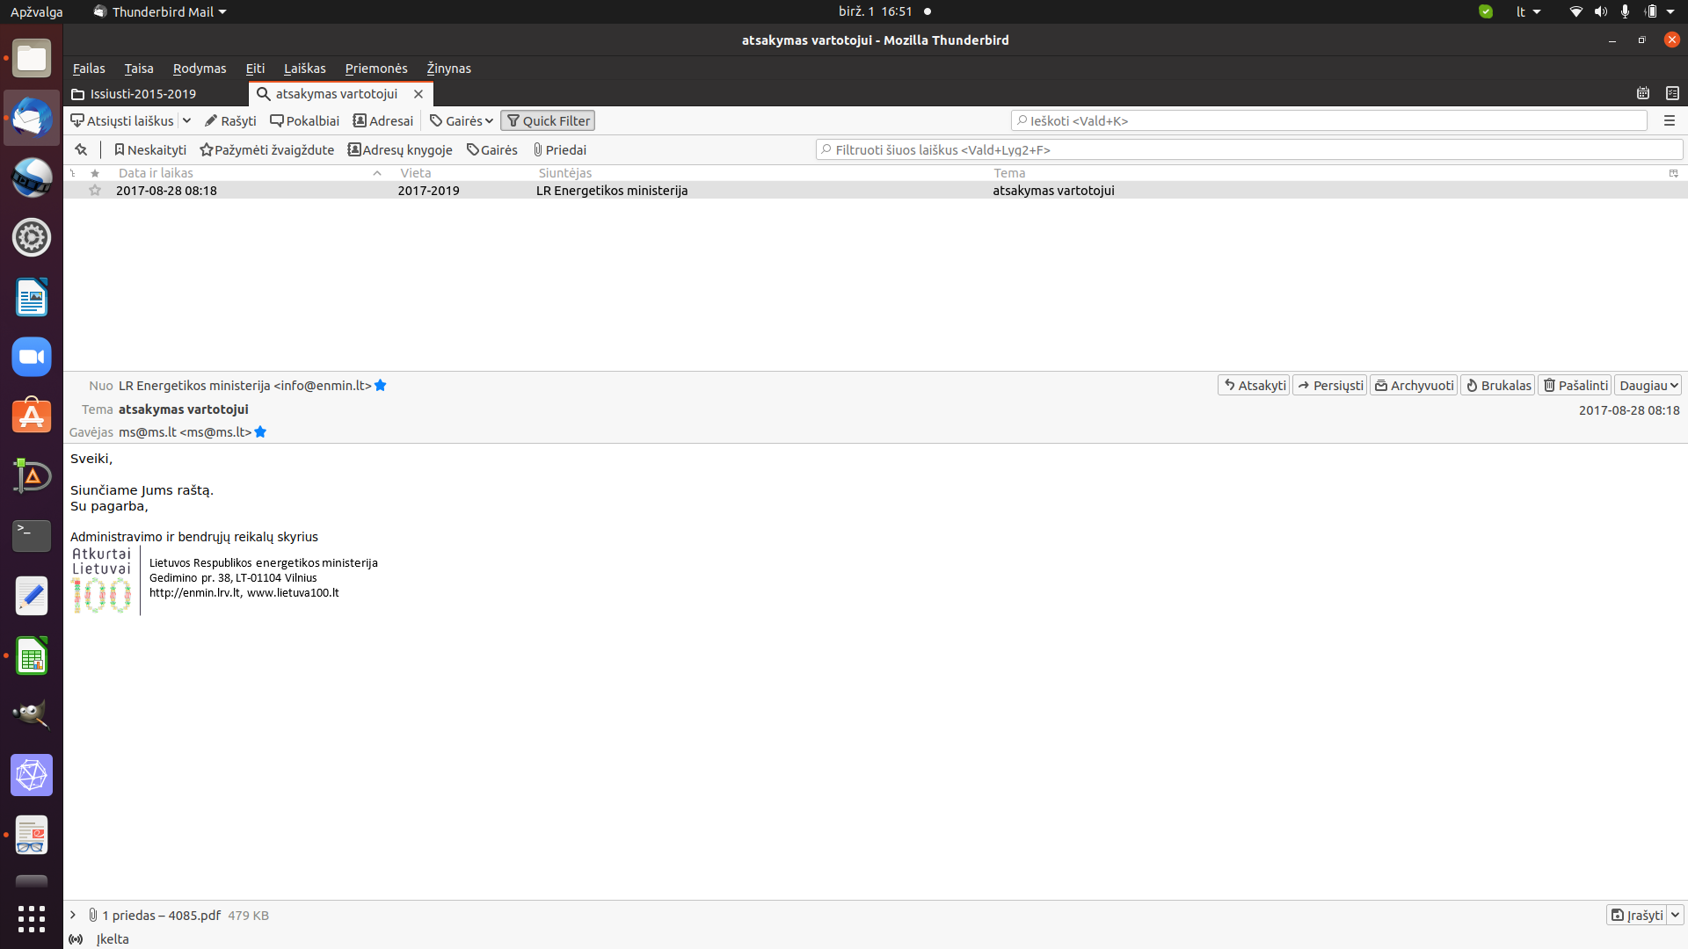Toggle the Adresų knygoje contacts filter
Image resolution: width=1688 pixels, height=949 pixels.
pos(400,149)
